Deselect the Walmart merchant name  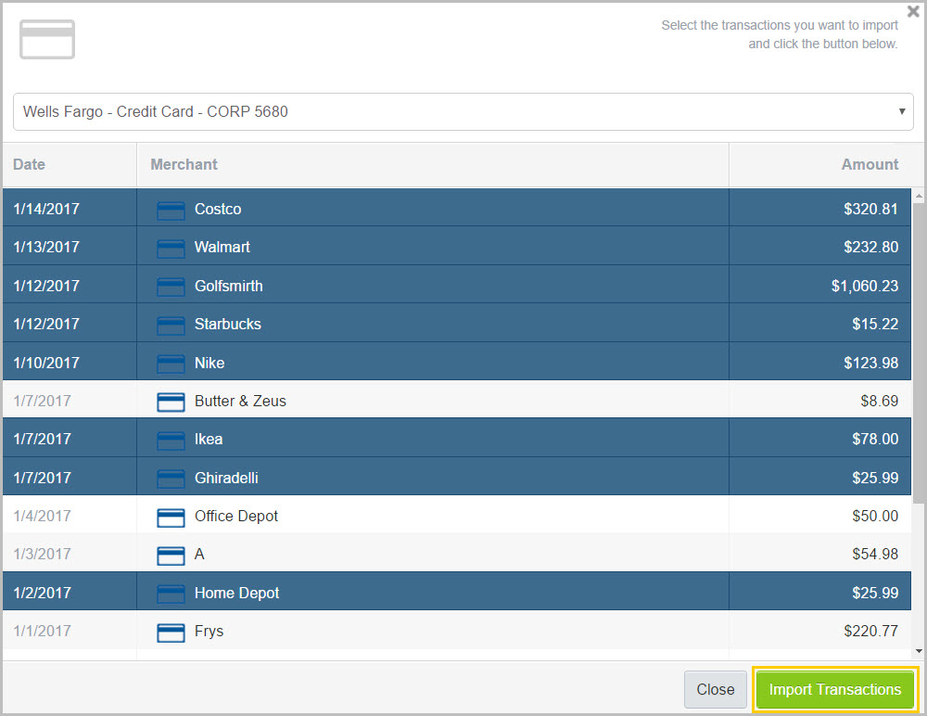[x=222, y=247]
